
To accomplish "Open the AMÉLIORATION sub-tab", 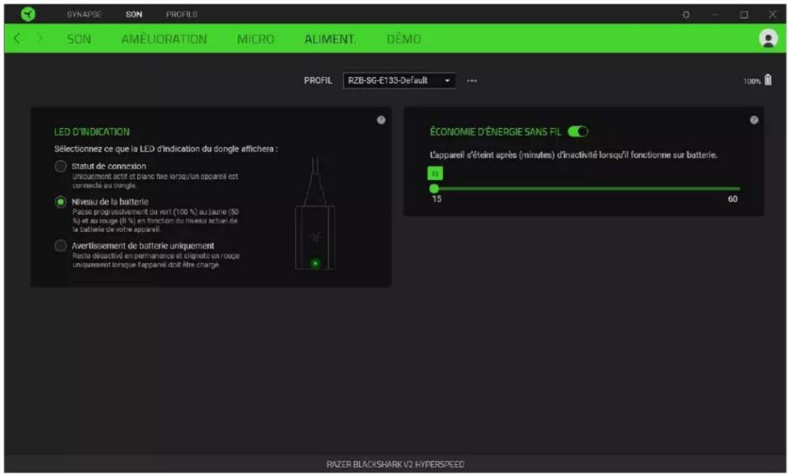I will [x=164, y=39].
